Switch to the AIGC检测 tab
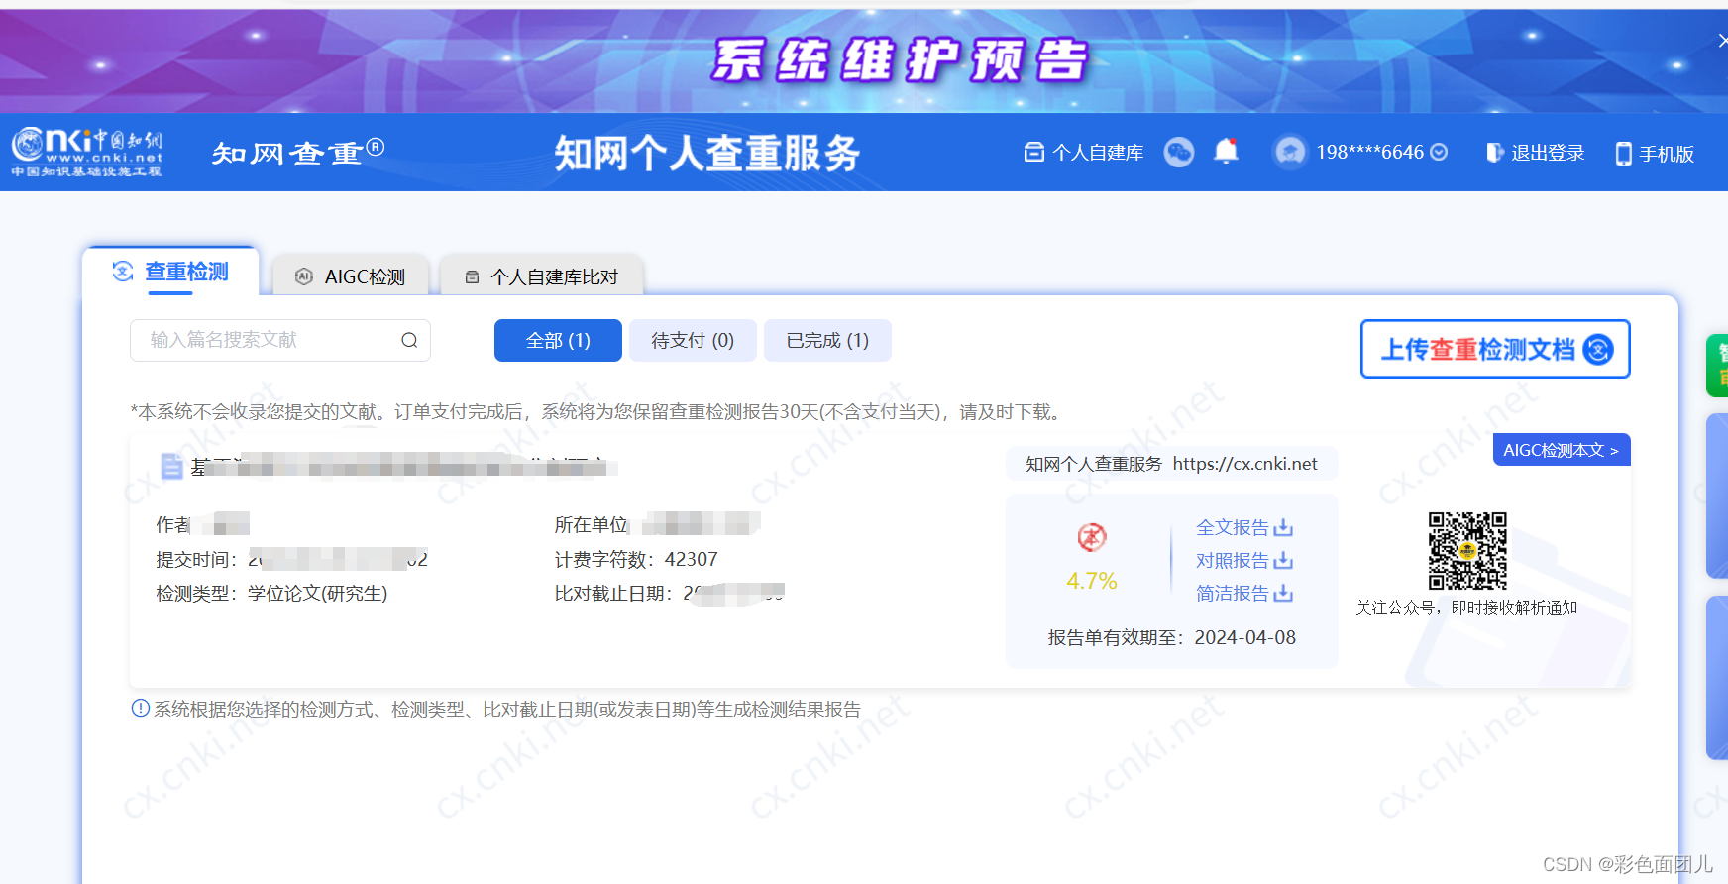Image resolution: width=1728 pixels, height=884 pixels. click(x=350, y=276)
